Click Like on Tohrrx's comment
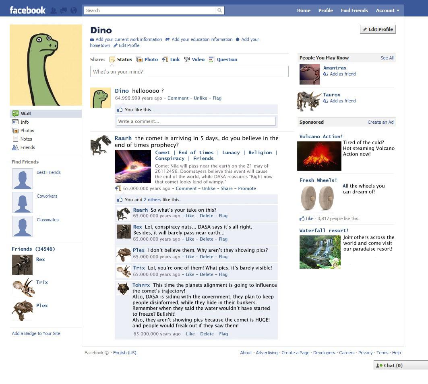 coord(190,334)
